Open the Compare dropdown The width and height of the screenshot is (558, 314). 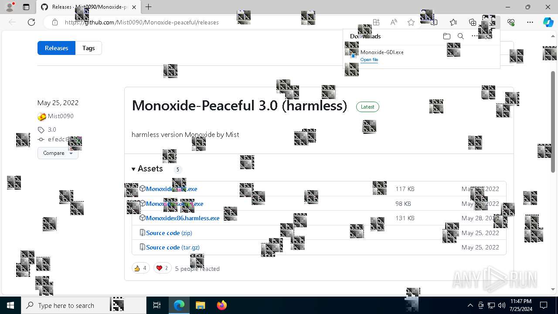pos(58,153)
